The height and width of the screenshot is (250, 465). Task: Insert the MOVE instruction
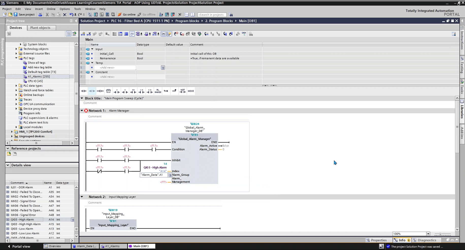tap(191, 91)
